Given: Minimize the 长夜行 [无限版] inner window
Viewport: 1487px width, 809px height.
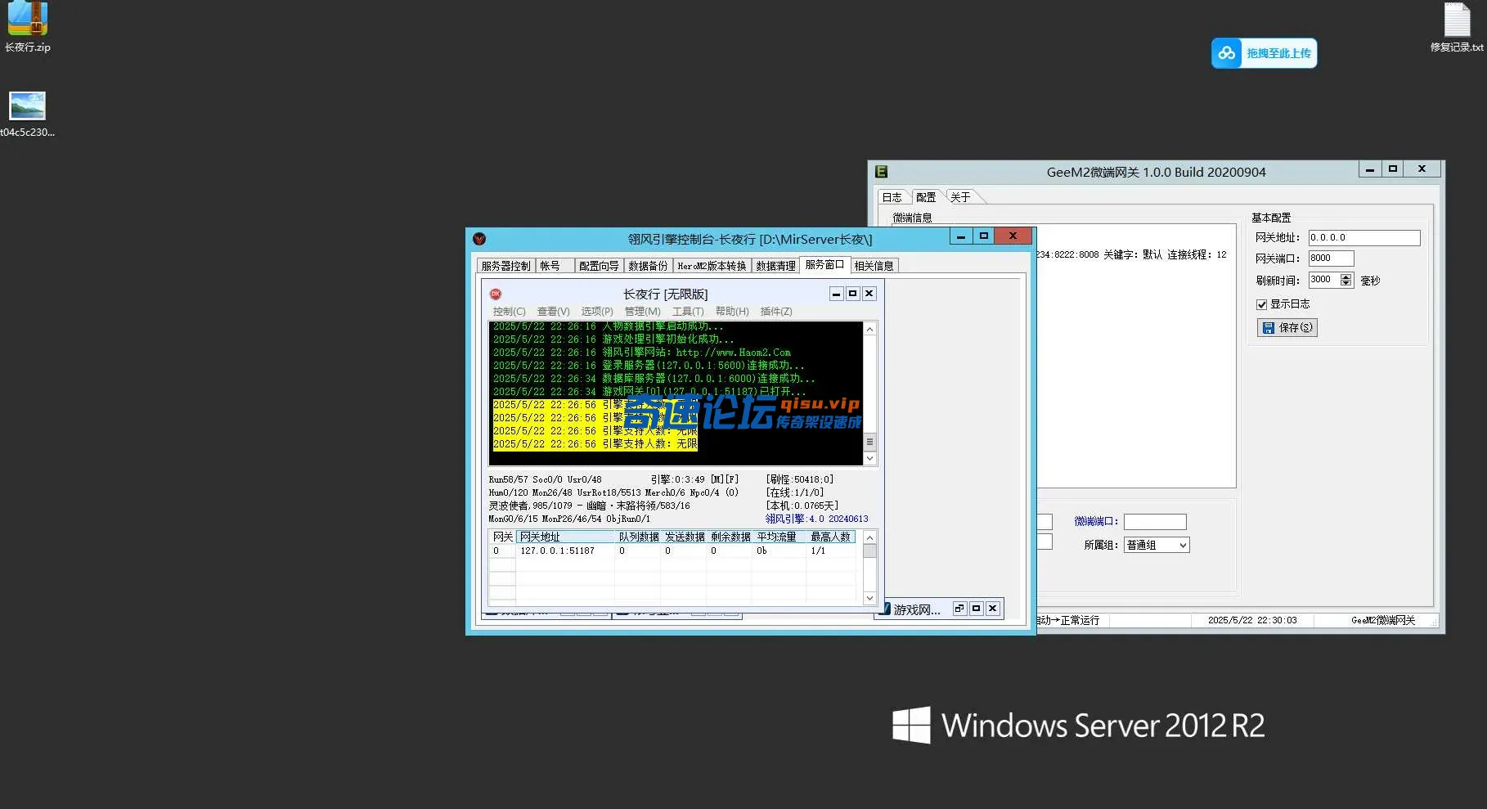Looking at the screenshot, I should 836,294.
